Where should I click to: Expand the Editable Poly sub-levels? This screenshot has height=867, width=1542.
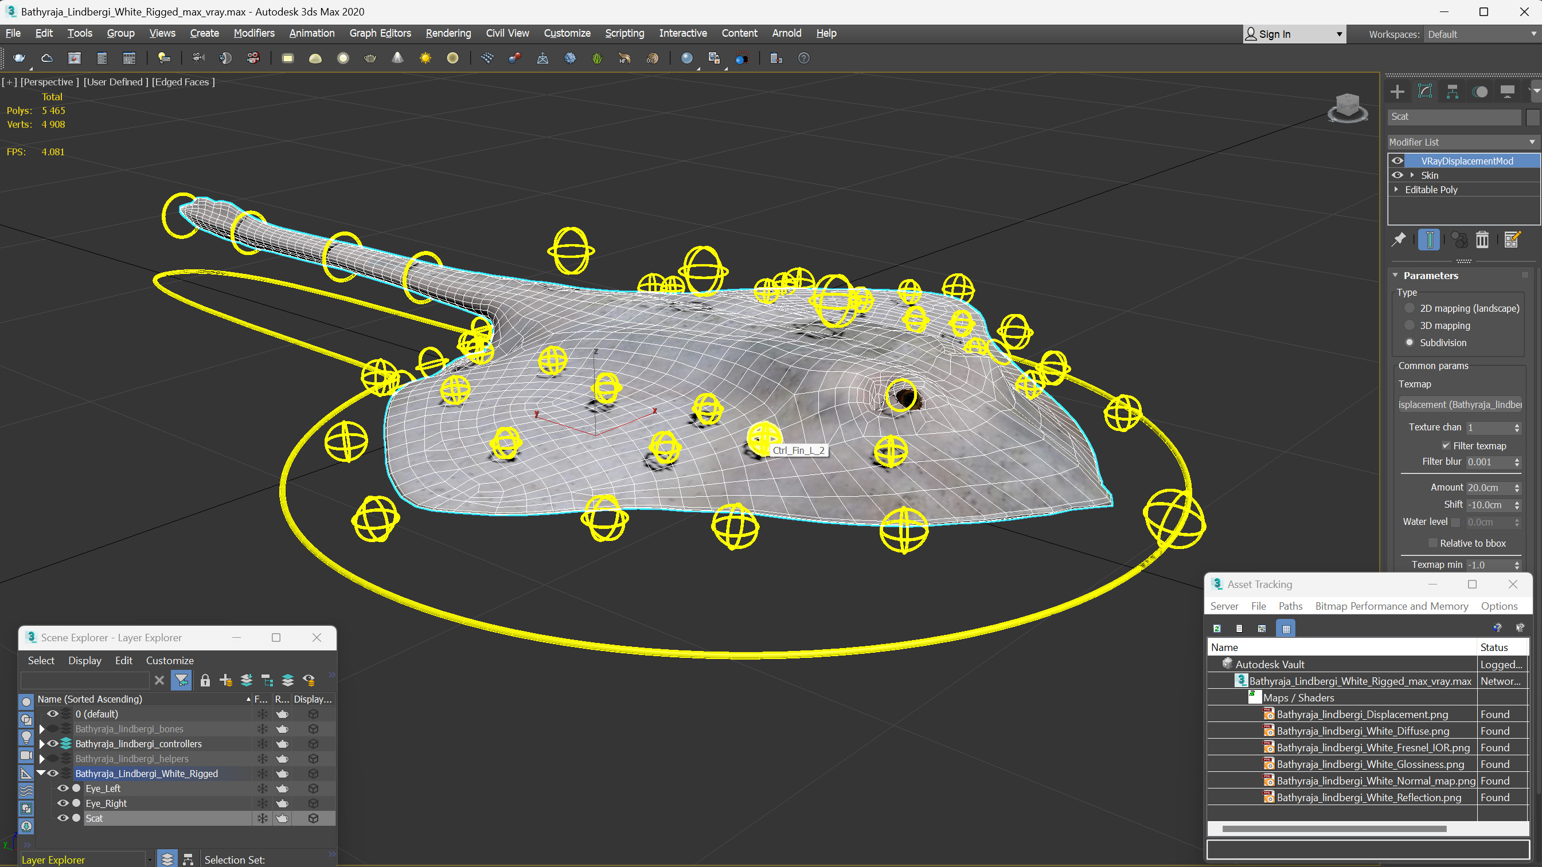point(1396,190)
